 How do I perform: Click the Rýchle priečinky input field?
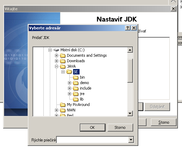(93, 140)
